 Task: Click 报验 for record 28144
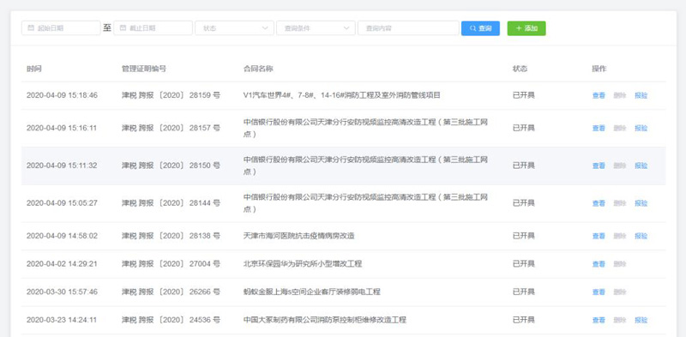point(641,203)
